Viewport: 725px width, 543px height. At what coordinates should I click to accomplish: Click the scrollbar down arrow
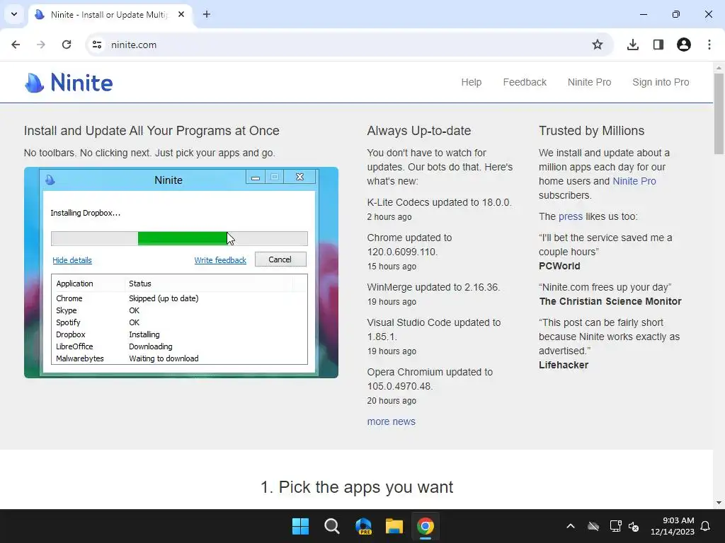pos(719,503)
